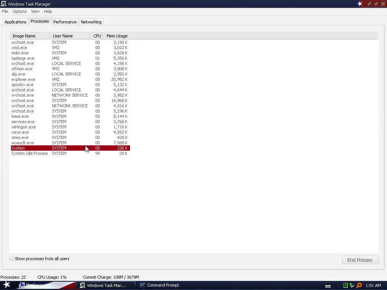Select the csrss.exe process row

click(x=70, y=132)
